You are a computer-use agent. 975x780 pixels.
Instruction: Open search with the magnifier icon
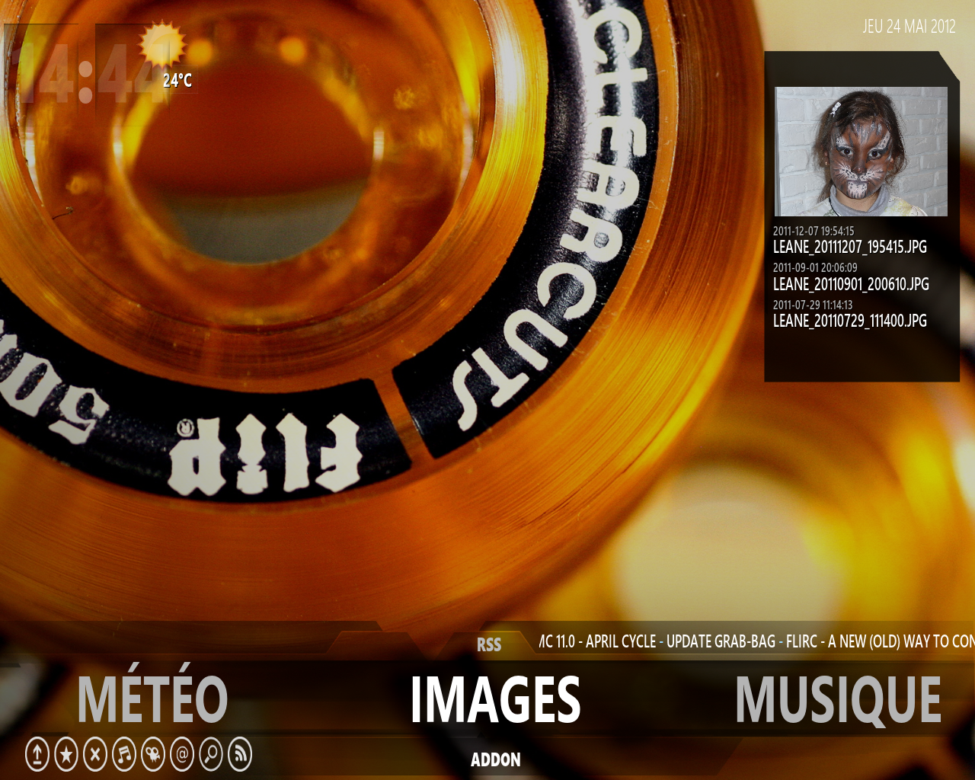pos(211,755)
